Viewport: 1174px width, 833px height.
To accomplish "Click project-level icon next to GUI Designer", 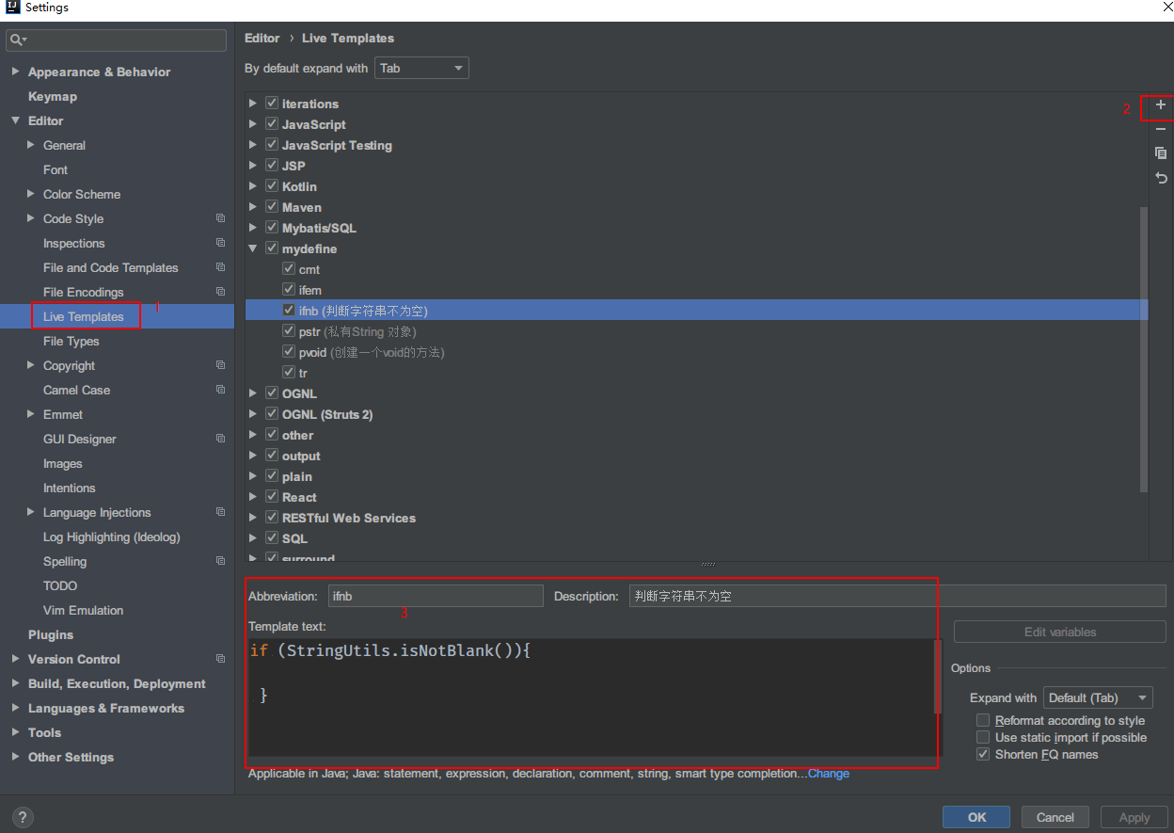I will (x=220, y=439).
